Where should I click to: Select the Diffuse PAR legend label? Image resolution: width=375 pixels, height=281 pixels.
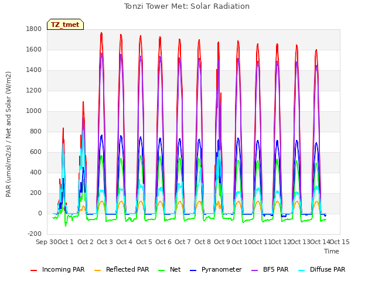click(328, 269)
